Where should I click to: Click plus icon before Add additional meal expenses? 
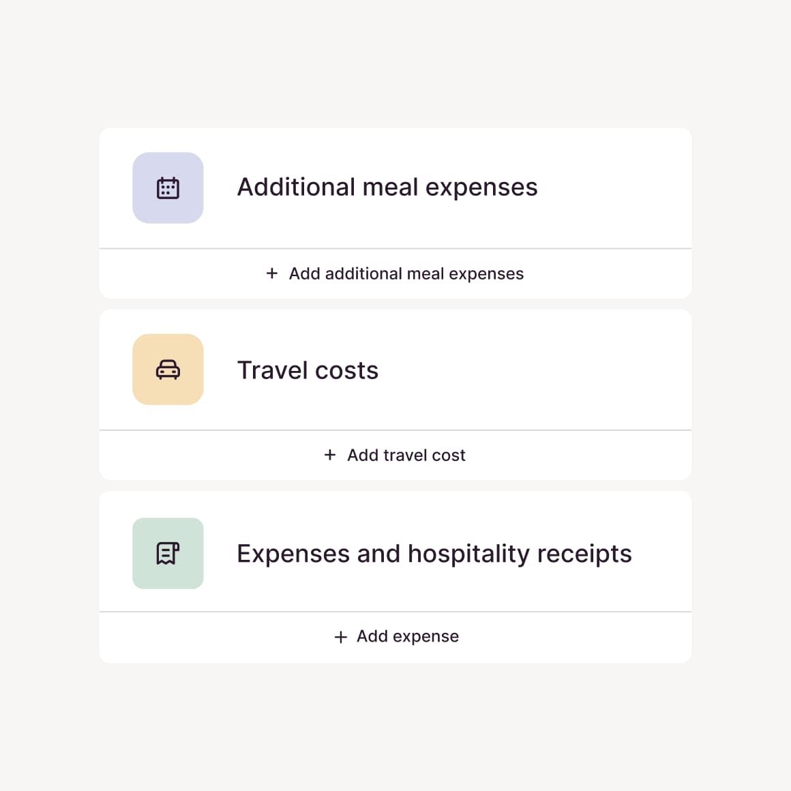[x=272, y=273]
